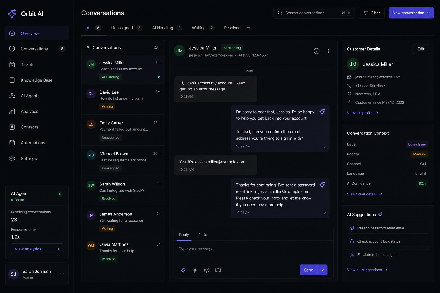440x293 pixels.
Task: Click the email envelope icon in Customer Details
Action: [x=349, y=77]
